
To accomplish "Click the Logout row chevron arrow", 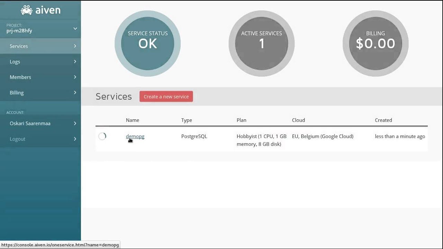I will (x=75, y=139).
